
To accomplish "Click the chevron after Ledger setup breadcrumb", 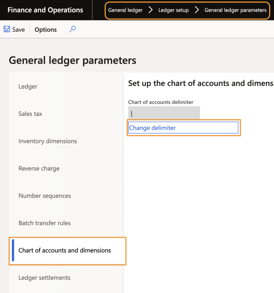I will 197,10.
